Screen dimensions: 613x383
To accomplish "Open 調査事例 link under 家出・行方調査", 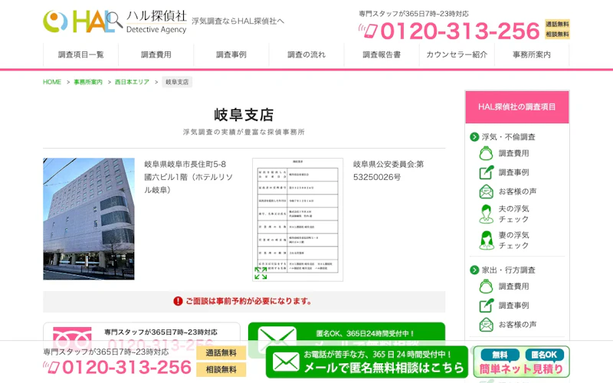I will tap(513, 306).
